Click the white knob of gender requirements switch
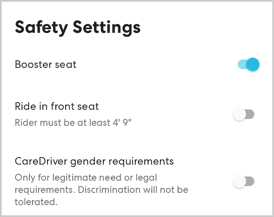 coord(239,182)
